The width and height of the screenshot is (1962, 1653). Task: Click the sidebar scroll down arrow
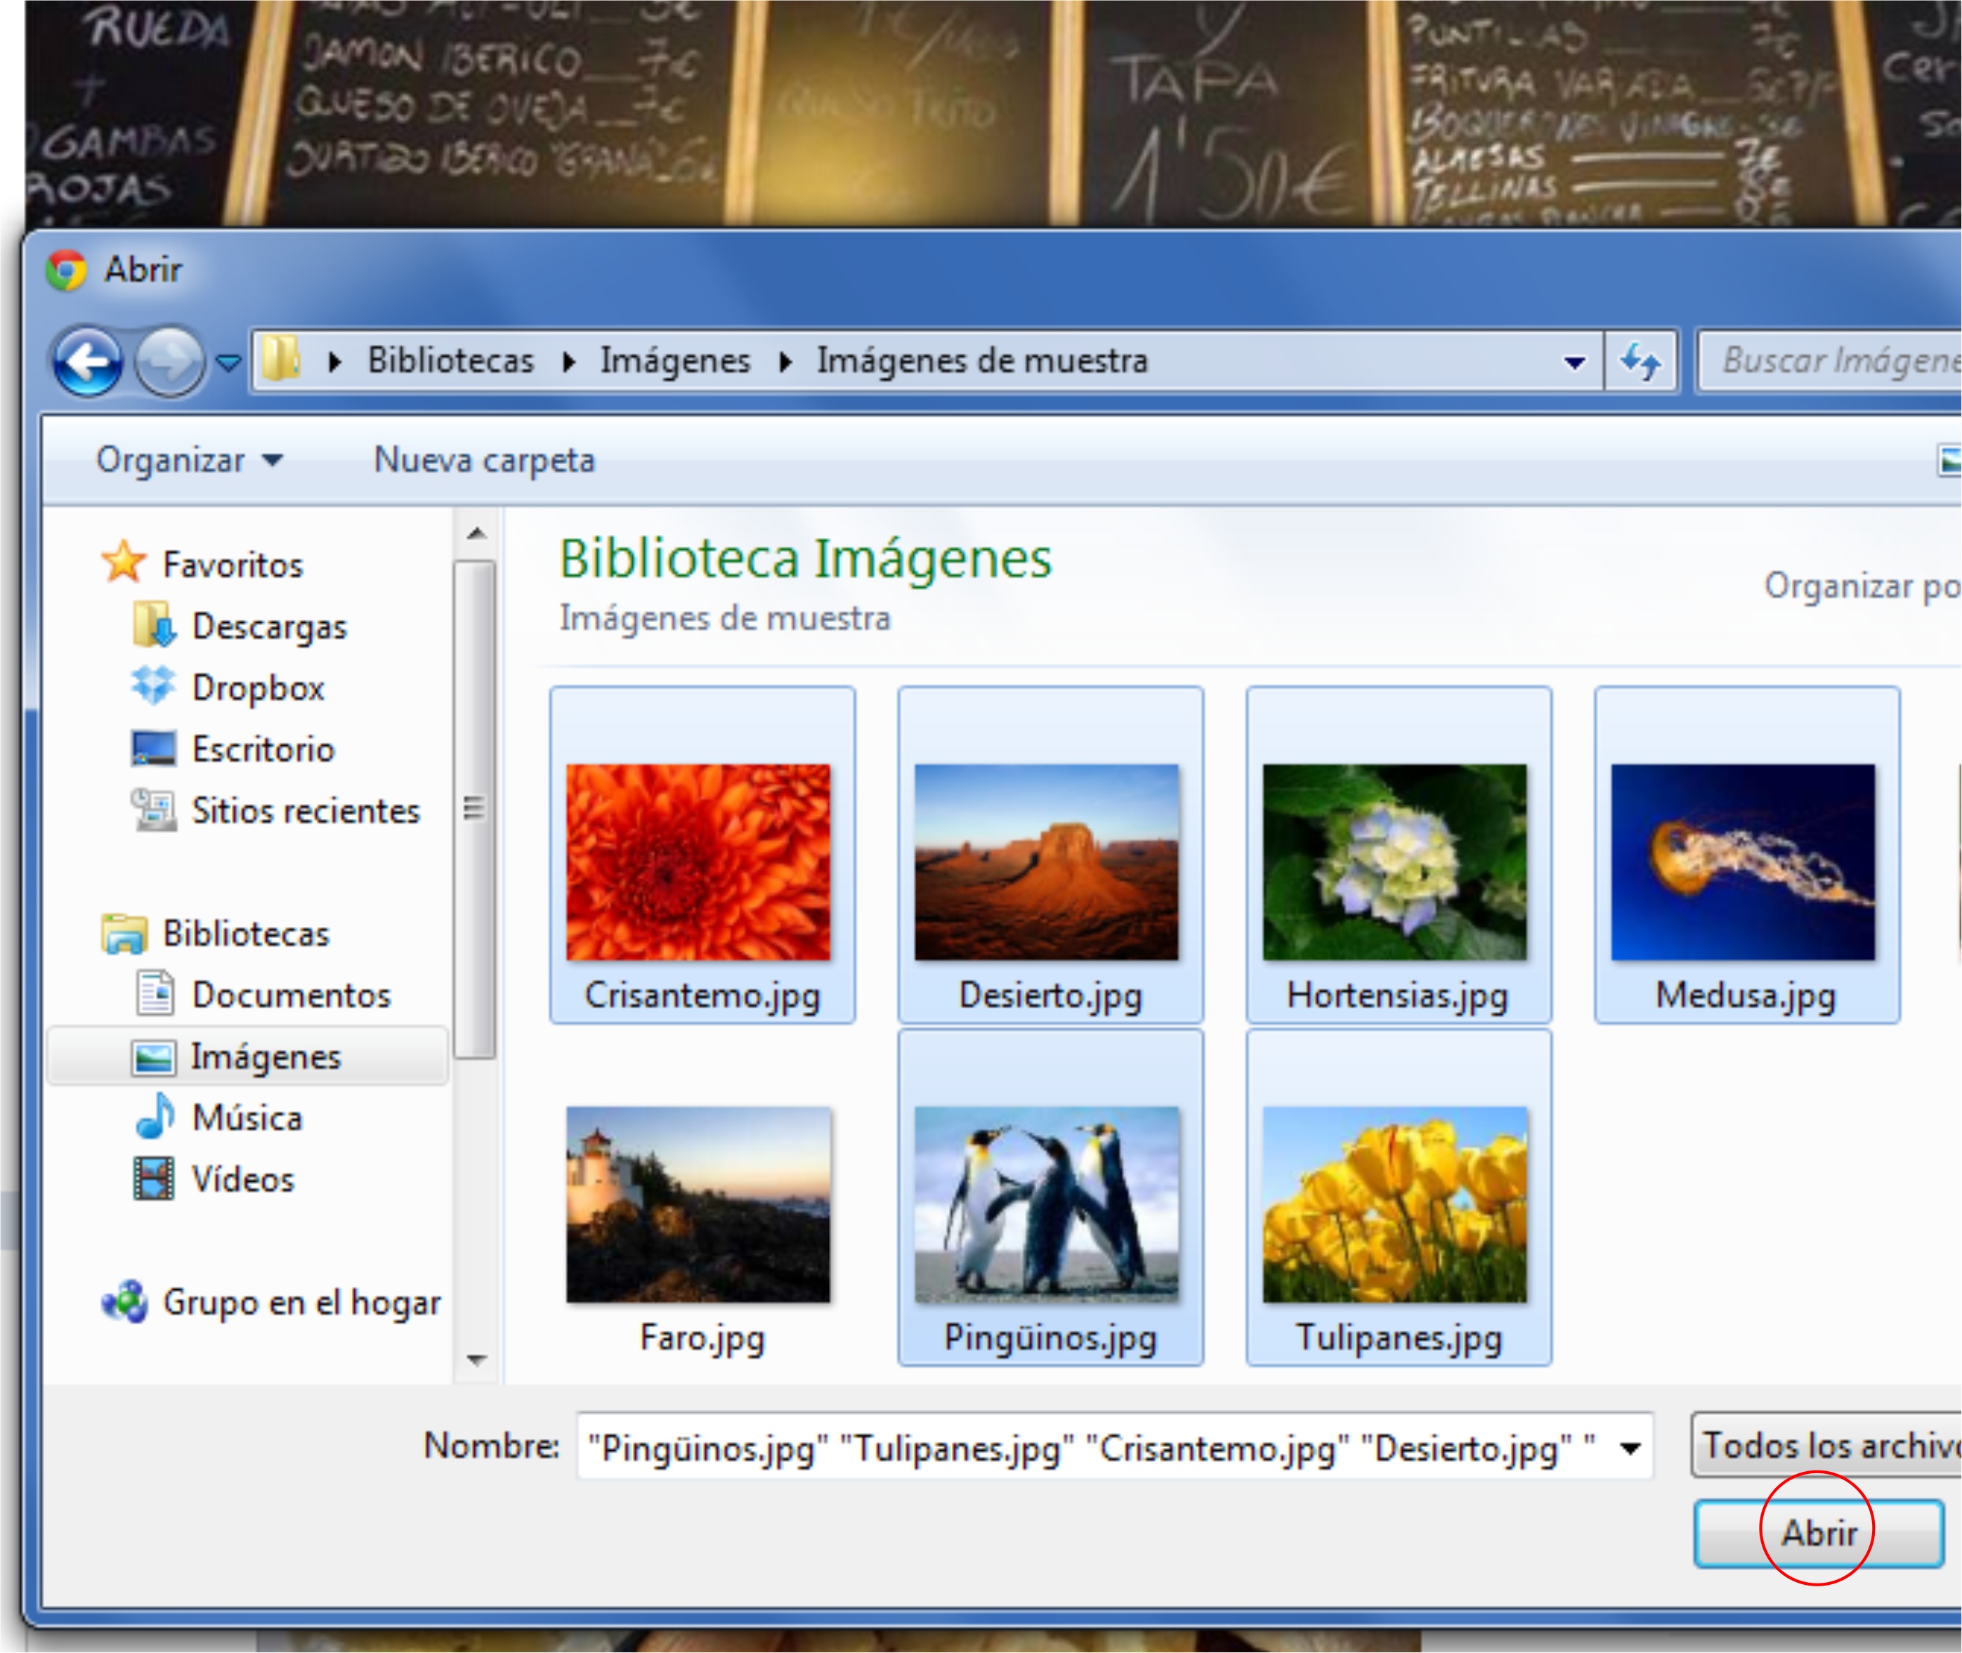coord(476,1359)
